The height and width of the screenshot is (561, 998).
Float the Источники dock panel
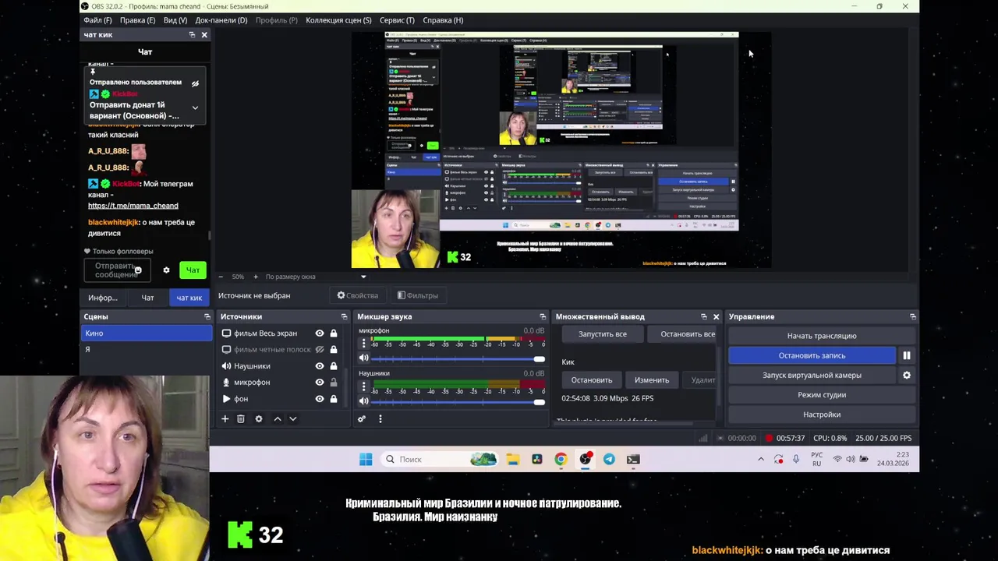(x=344, y=317)
